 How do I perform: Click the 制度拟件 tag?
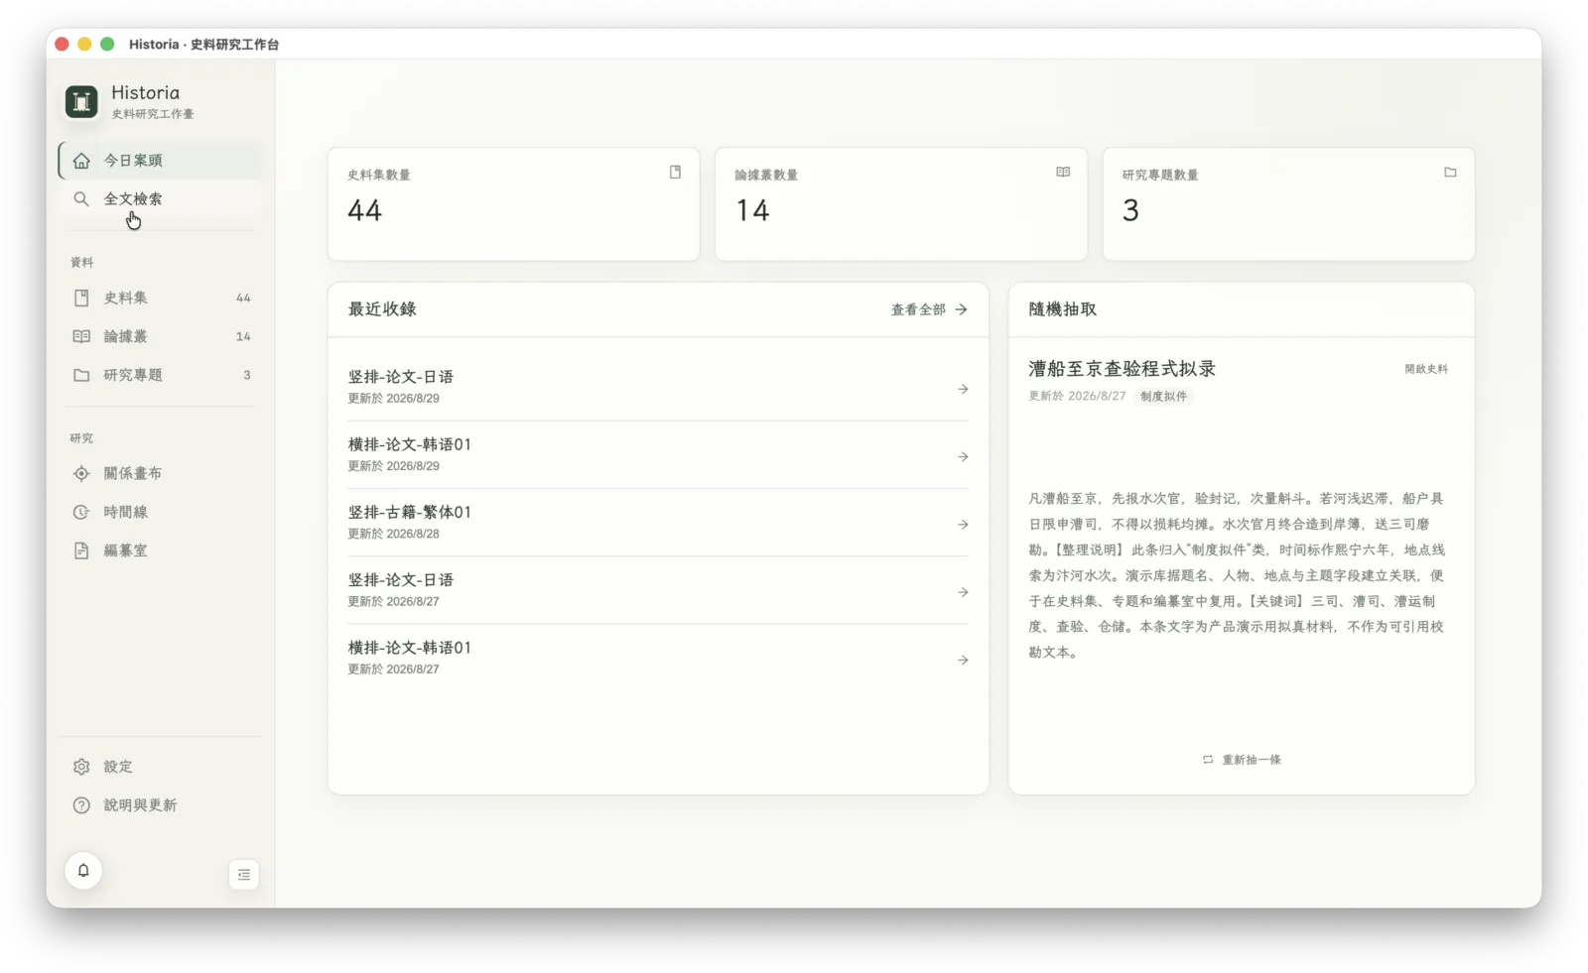[x=1163, y=396]
